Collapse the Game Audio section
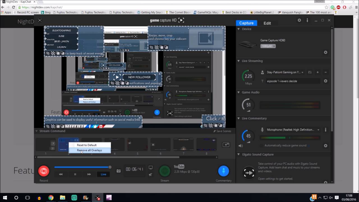The image size is (359, 202). [x=239, y=92]
